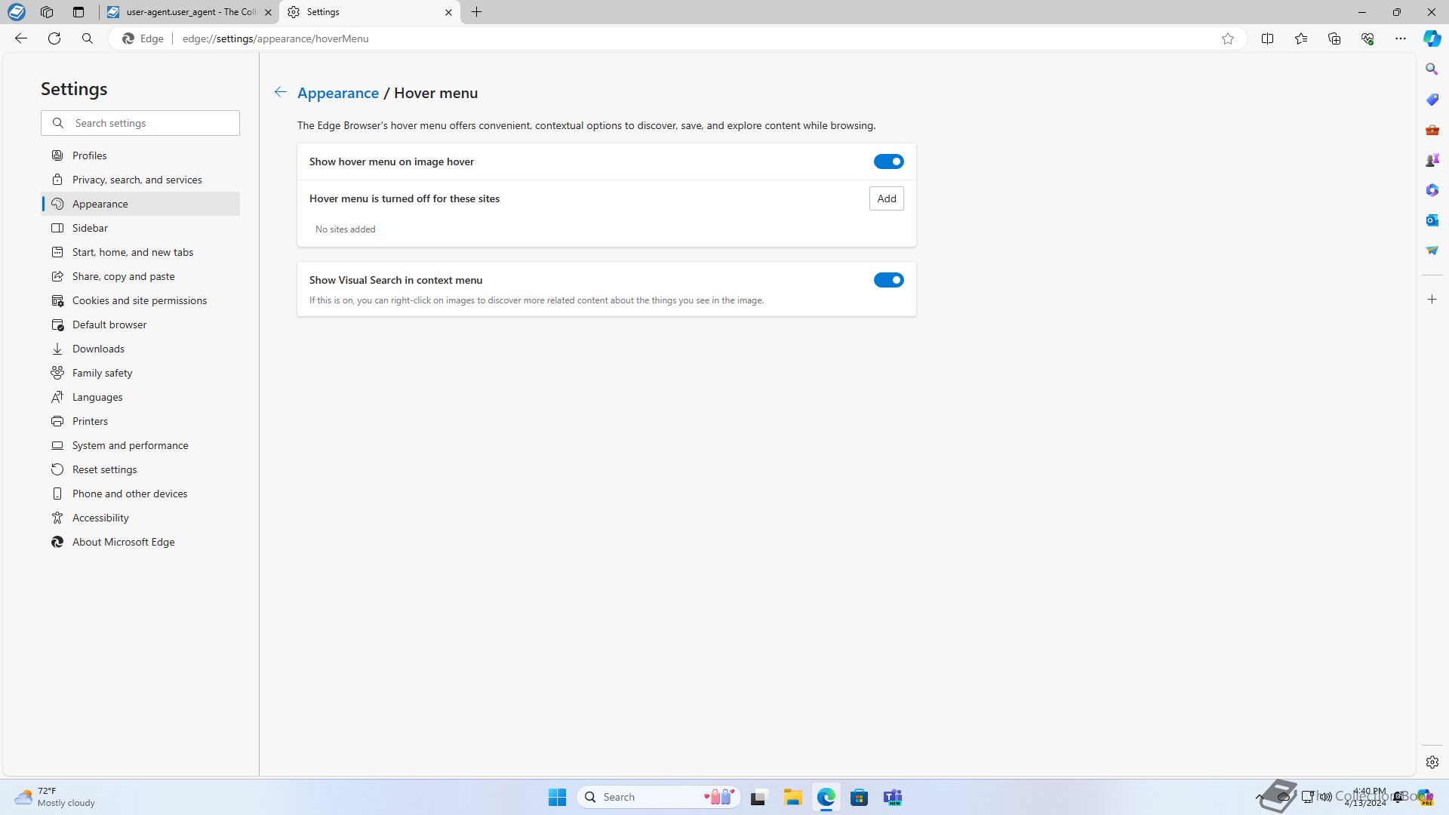Go back with the browser back arrow

[x=21, y=38]
